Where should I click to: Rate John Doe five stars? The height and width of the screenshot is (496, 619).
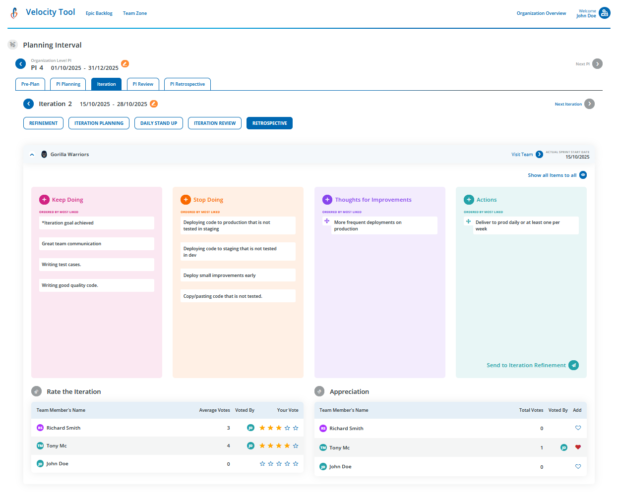296,464
